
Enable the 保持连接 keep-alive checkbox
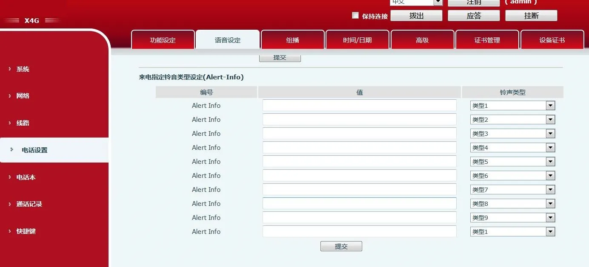pos(355,15)
